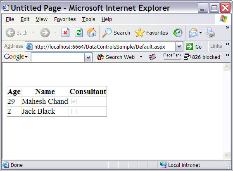Click the scrollbar down arrow

pos(227,155)
